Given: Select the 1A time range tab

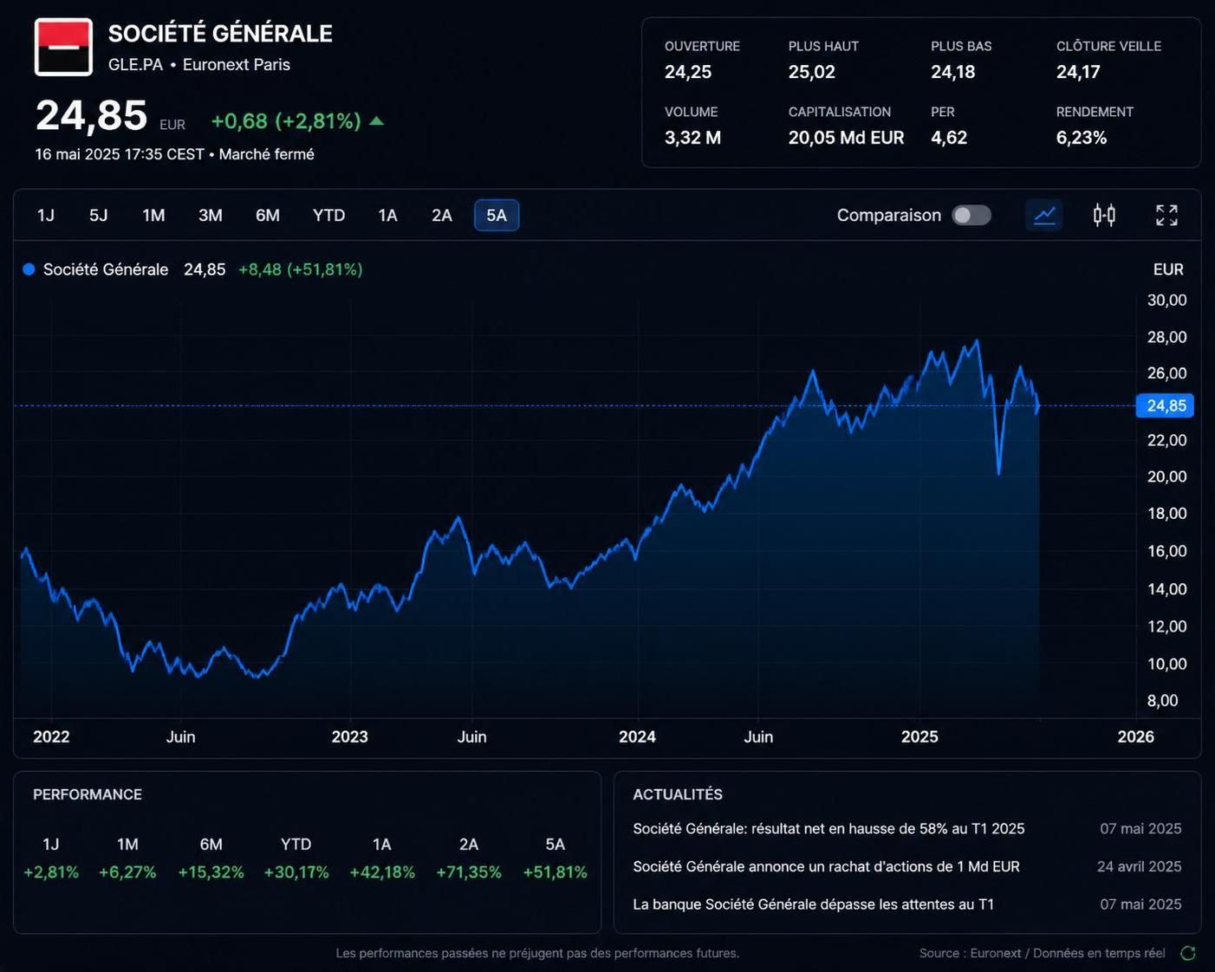Looking at the screenshot, I should pos(387,215).
